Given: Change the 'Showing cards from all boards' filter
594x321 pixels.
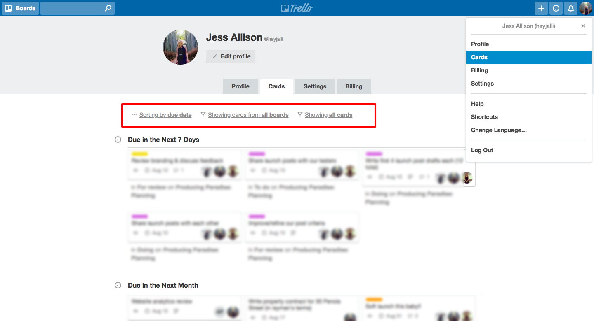Looking at the screenshot, I should [x=248, y=115].
